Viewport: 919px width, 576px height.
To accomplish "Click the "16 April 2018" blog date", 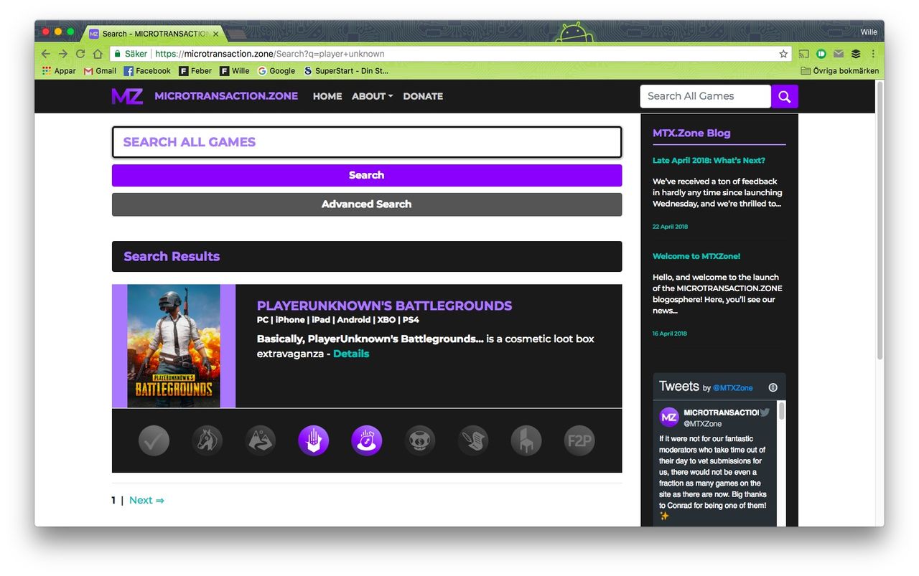I will tap(670, 334).
